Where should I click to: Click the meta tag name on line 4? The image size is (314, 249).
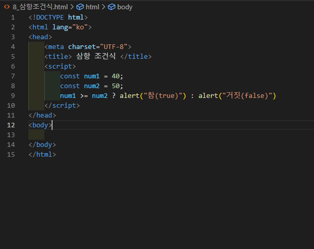(56, 47)
